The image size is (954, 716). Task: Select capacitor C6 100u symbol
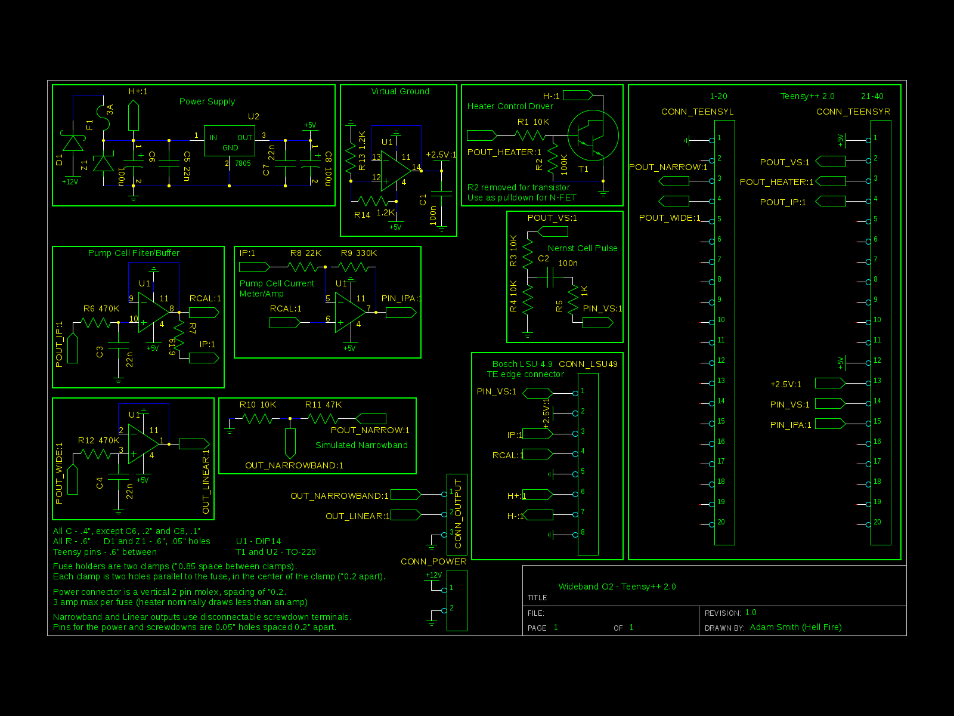click(x=134, y=163)
